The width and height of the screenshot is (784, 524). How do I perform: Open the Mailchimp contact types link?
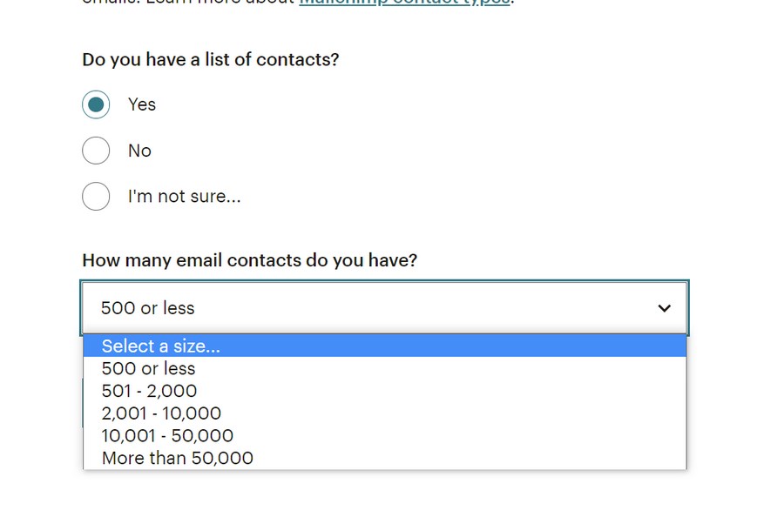tap(404, 3)
